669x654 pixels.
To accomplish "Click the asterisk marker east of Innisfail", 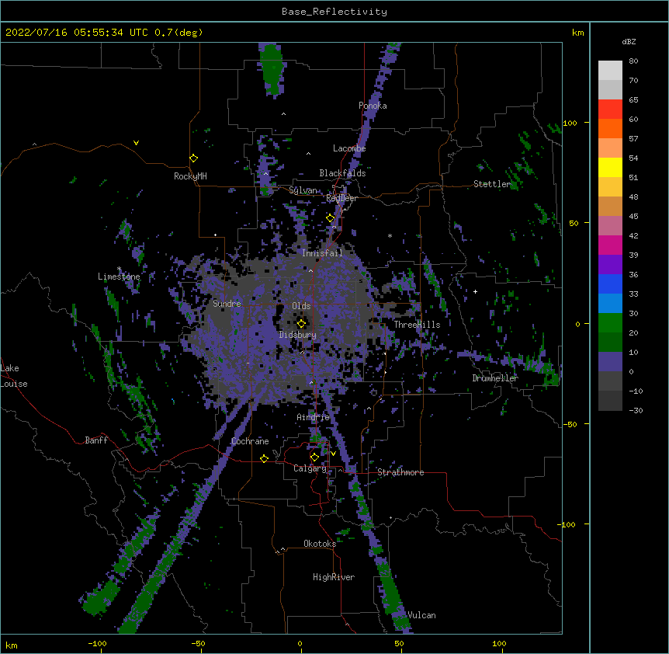I will pyautogui.click(x=390, y=235).
